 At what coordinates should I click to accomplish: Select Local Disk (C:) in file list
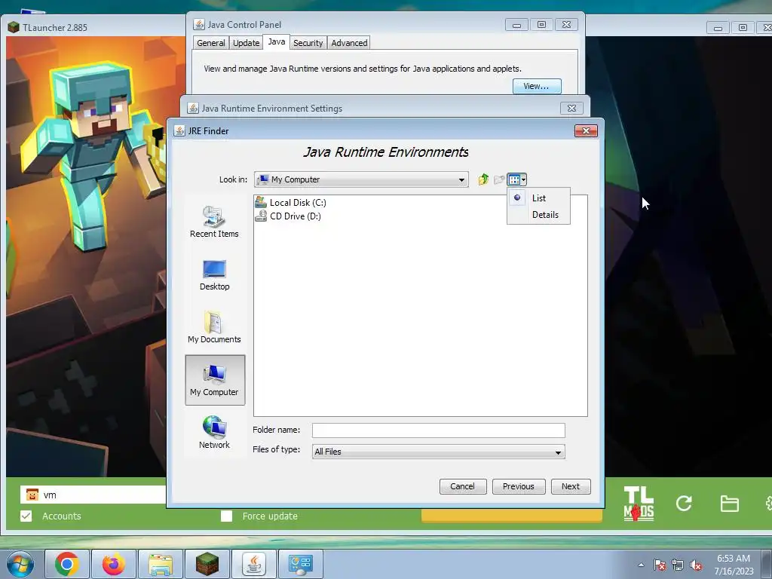290,202
